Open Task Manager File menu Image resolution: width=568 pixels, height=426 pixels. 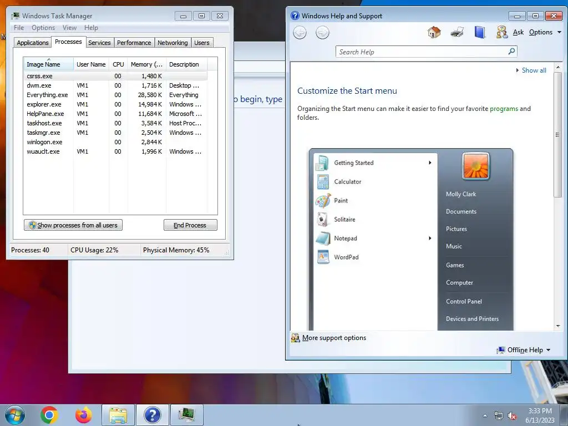tap(19, 28)
